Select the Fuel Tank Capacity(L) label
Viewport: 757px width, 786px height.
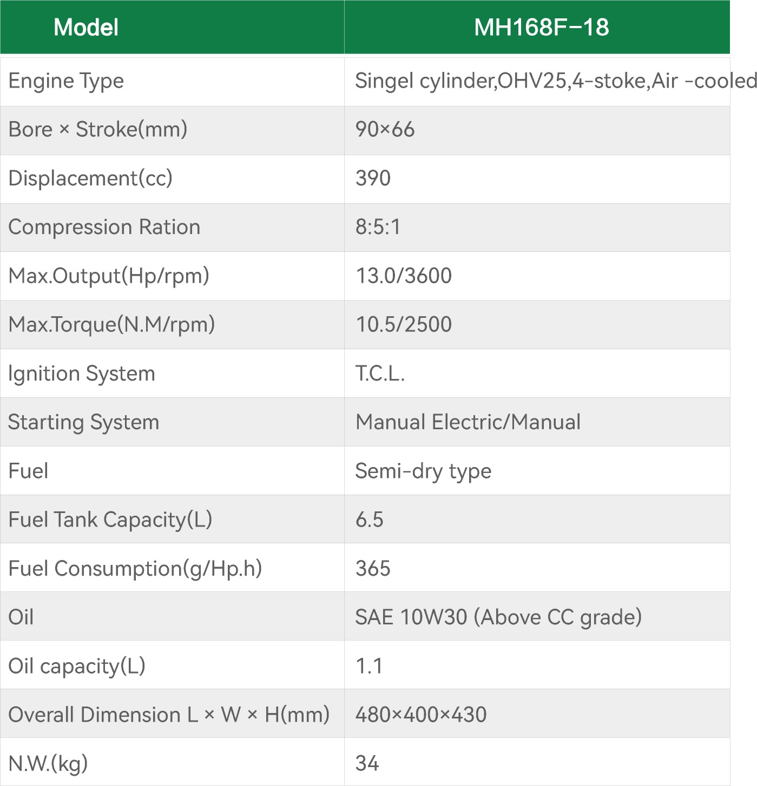[110, 519]
